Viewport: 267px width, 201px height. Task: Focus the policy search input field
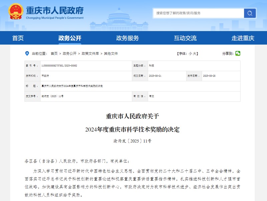(199, 13)
